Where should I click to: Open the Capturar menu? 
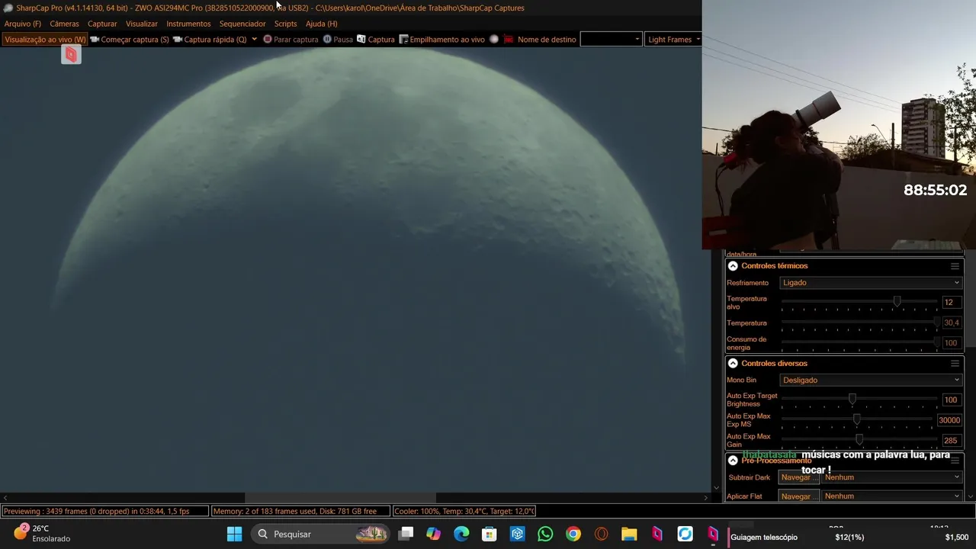click(102, 24)
